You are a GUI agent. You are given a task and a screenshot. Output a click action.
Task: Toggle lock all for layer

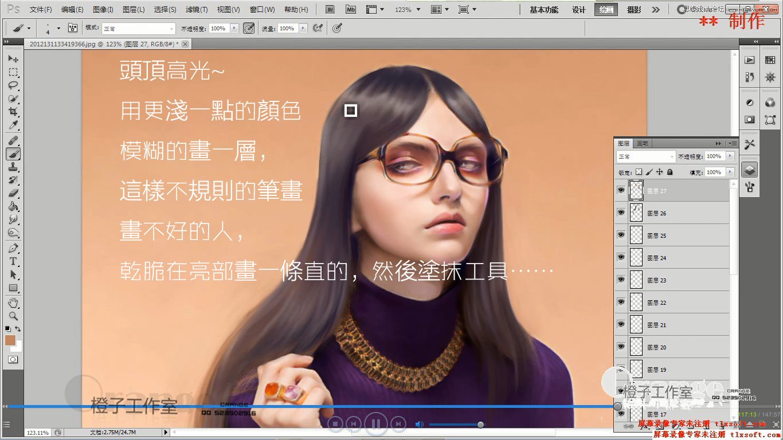click(x=670, y=172)
